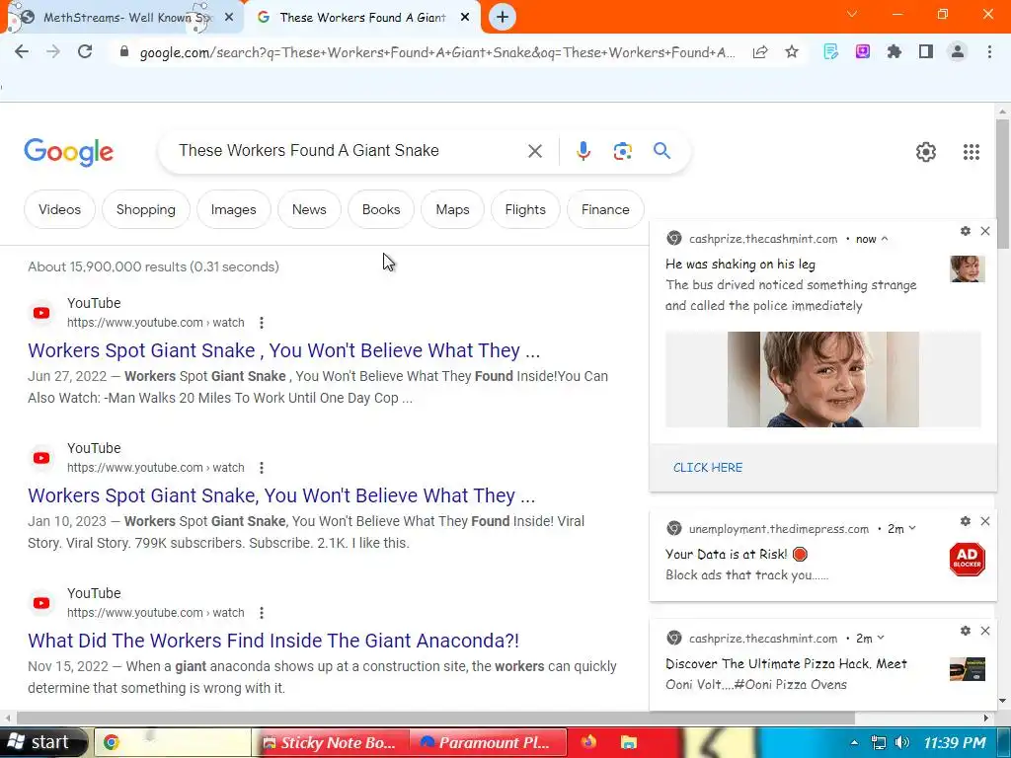This screenshot has width=1011, height=758.
Task: Bookmark this page with the star icon
Action: (792, 52)
